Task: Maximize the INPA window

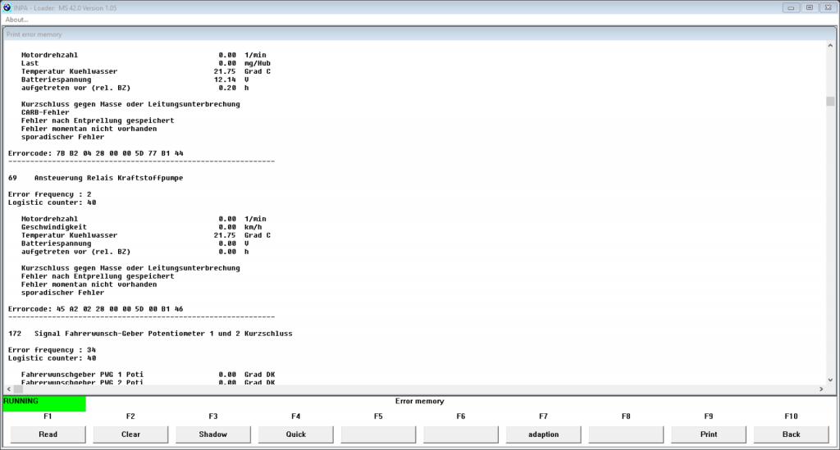Action: pyautogui.click(x=810, y=7)
